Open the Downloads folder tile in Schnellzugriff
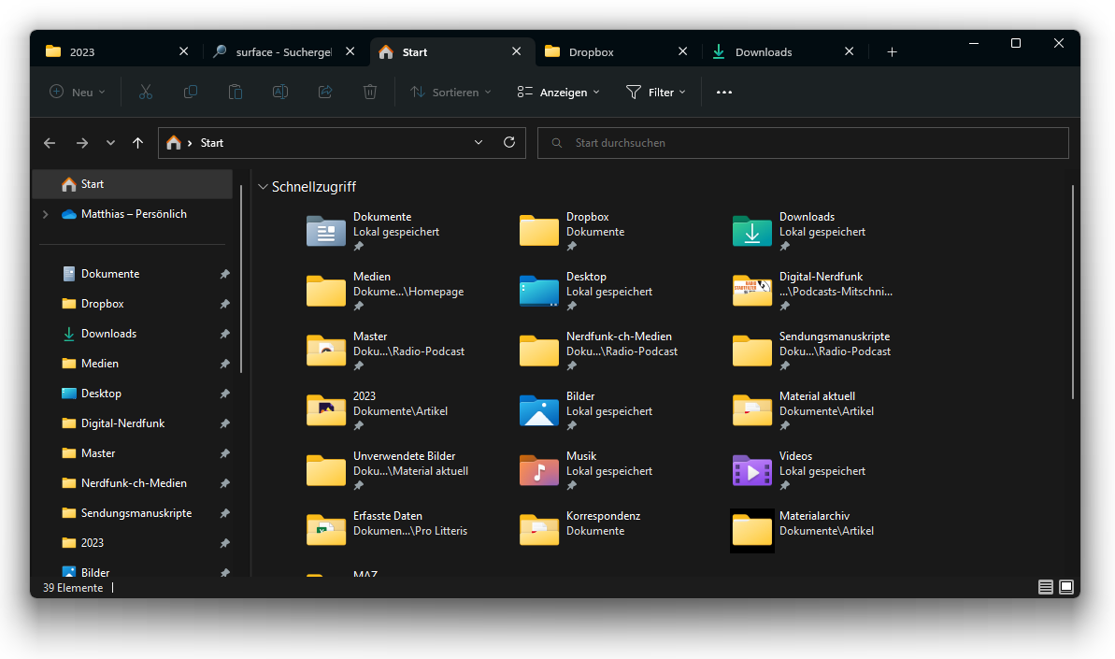This screenshot has width=1115, height=659. (x=799, y=231)
